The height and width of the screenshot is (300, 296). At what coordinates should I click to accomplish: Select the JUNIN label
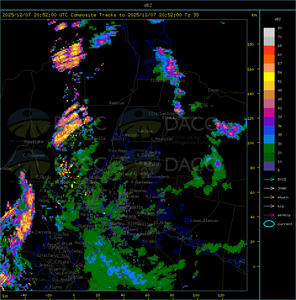pyautogui.click(x=131, y=217)
